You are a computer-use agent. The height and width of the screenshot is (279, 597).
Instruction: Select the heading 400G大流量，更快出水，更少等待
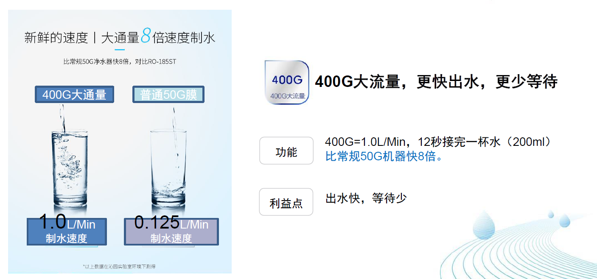point(436,81)
